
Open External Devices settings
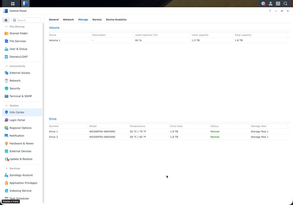coord(22,151)
